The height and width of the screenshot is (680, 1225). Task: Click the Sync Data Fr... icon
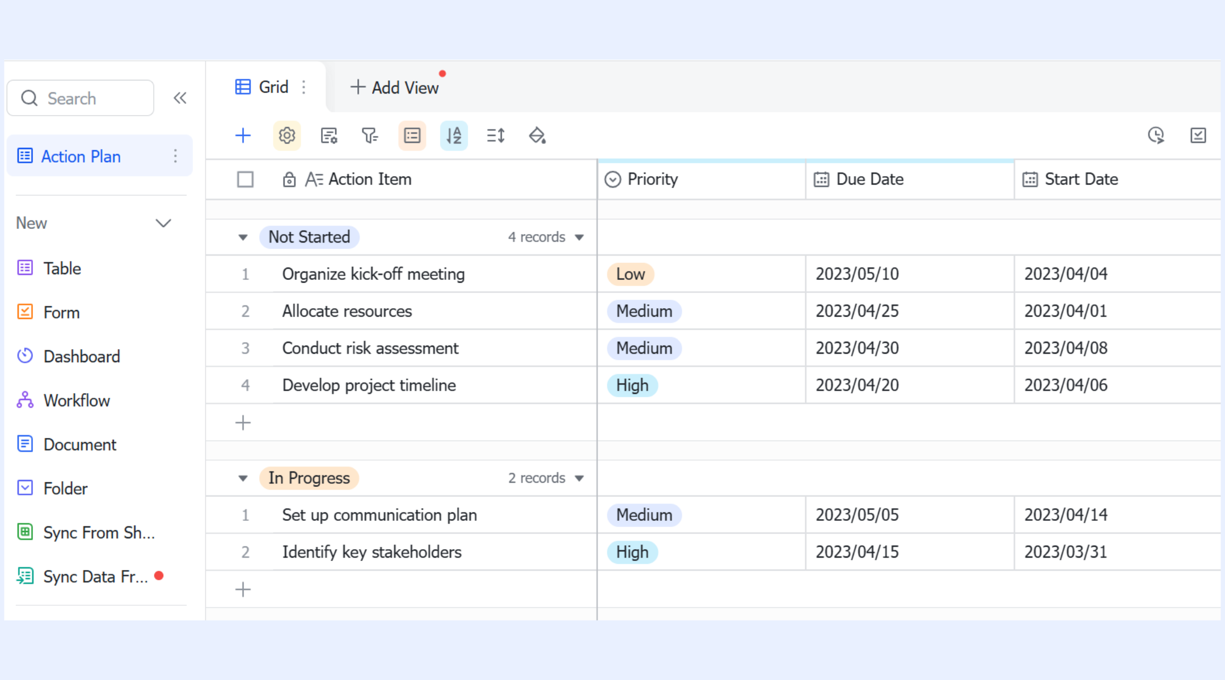25,576
